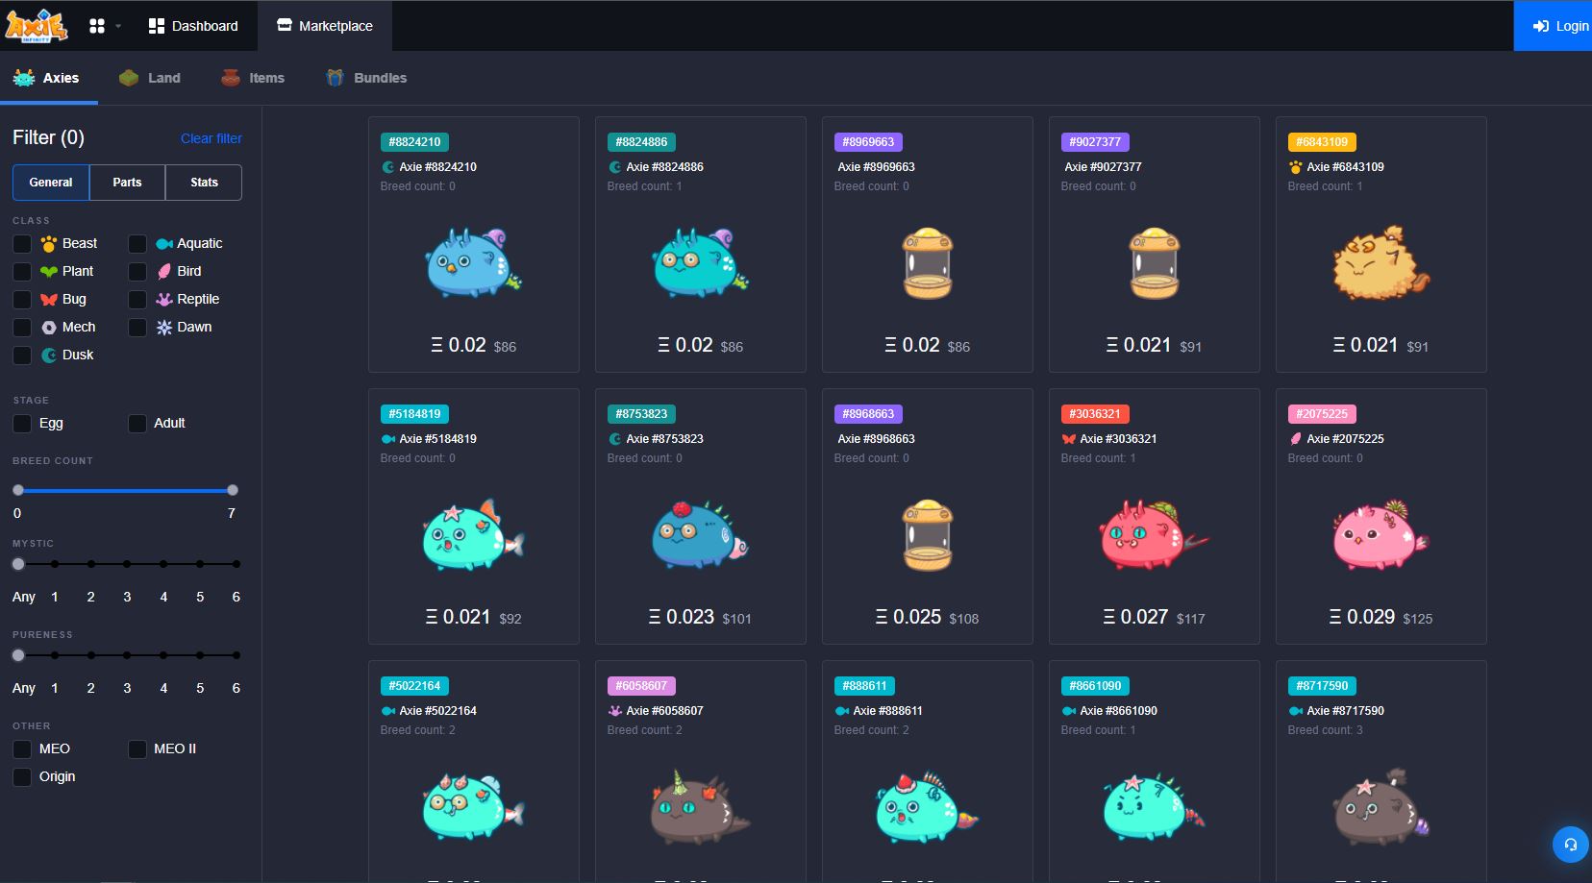Click the #9027377 ID badge
The width and height of the screenshot is (1592, 883).
[1095, 142]
